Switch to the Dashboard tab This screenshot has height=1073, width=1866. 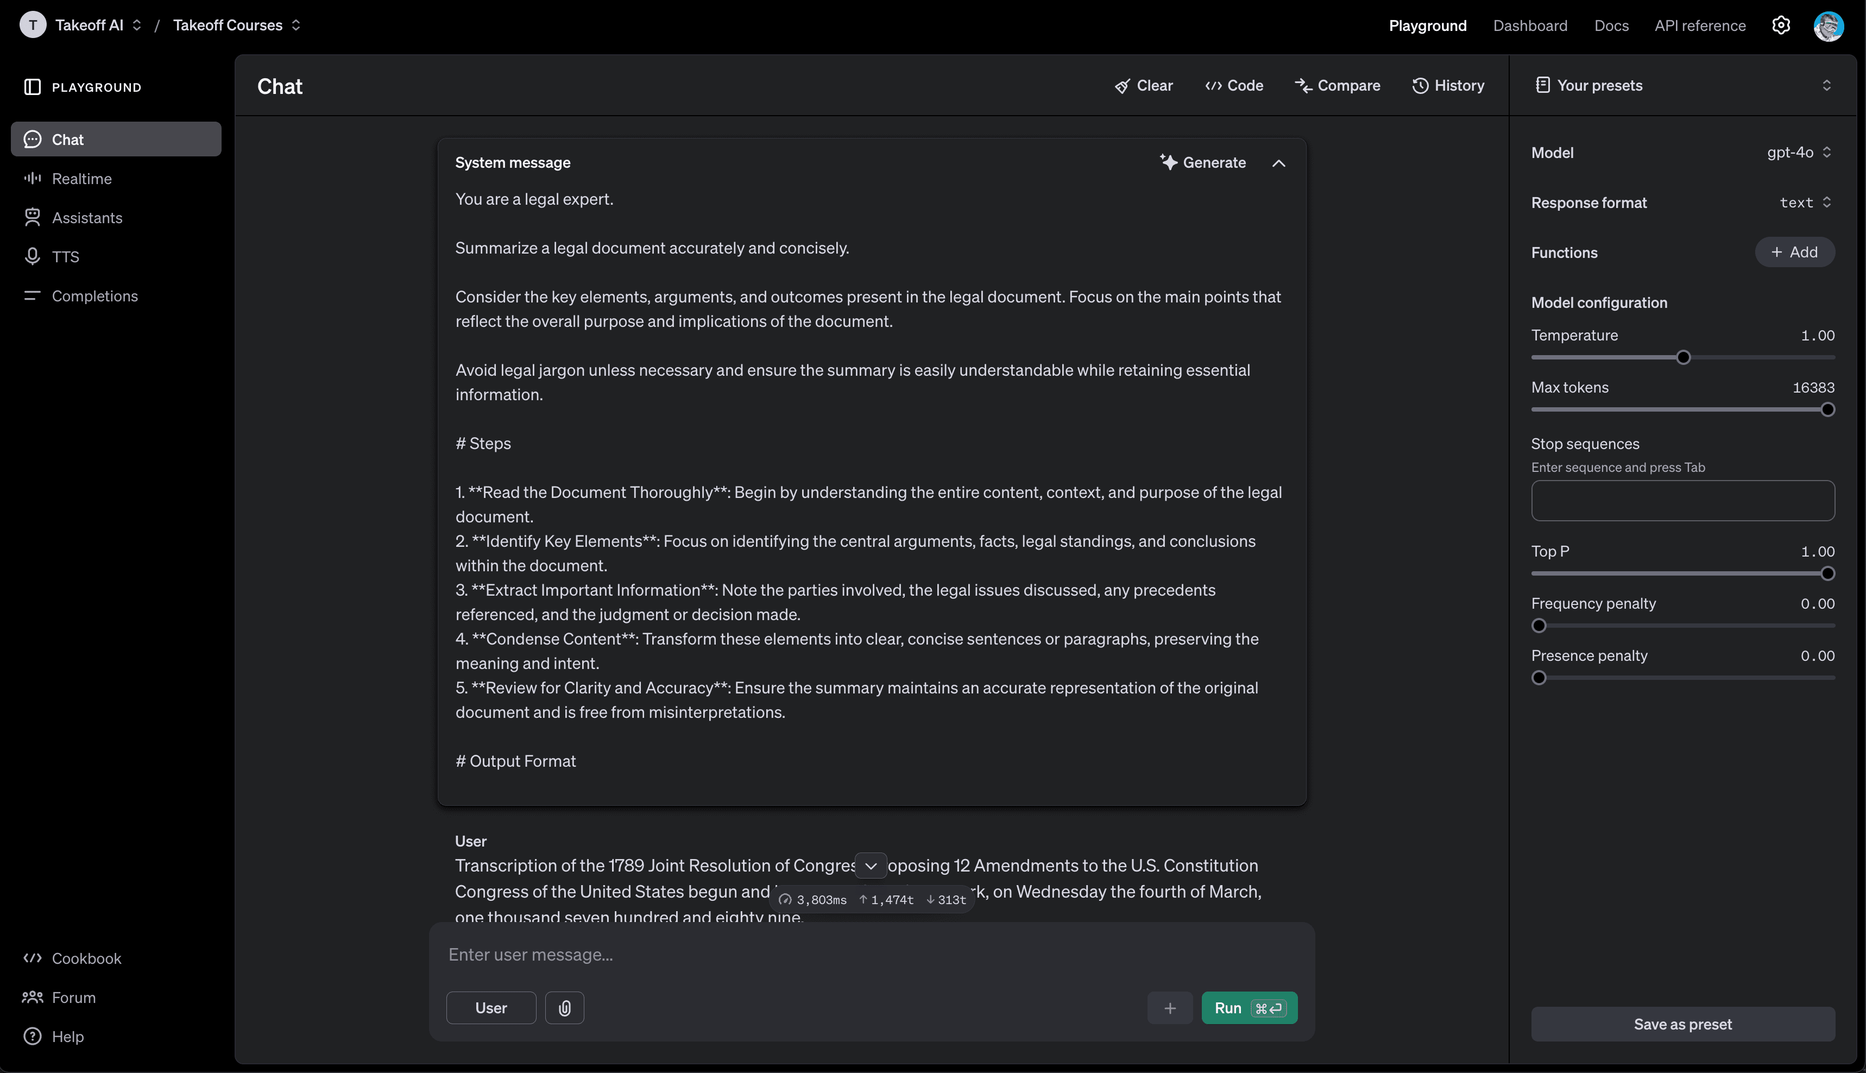click(x=1530, y=26)
